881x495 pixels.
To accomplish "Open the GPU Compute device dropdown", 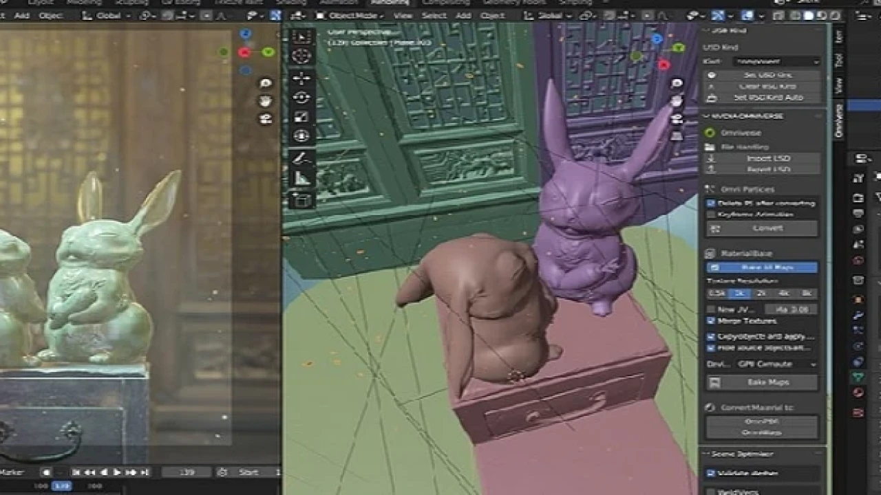I will tap(775, 364).
